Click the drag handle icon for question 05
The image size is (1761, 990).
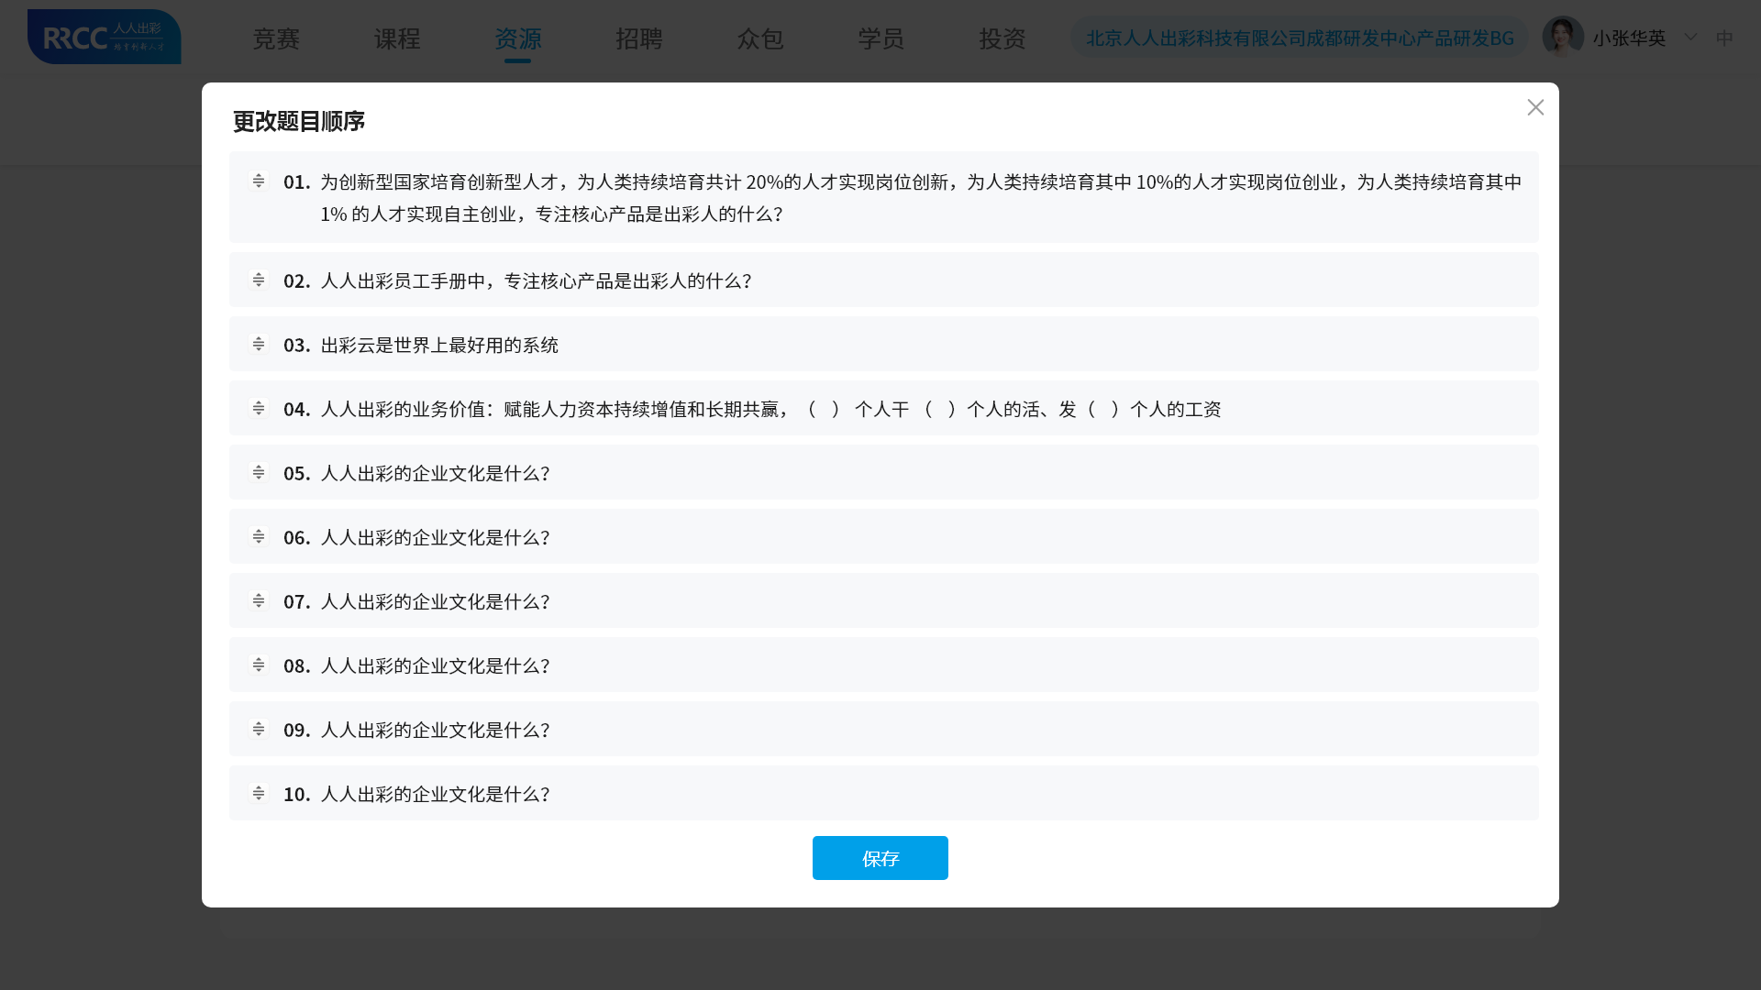coord(259,472)
